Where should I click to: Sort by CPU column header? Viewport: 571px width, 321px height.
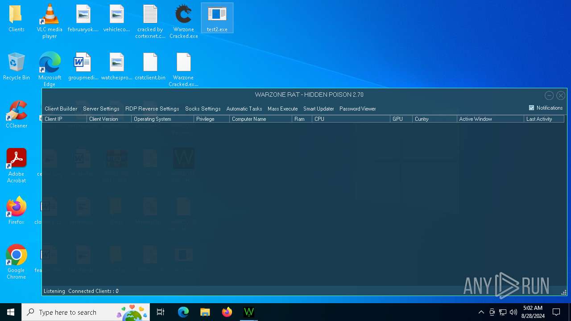[351, 119]
